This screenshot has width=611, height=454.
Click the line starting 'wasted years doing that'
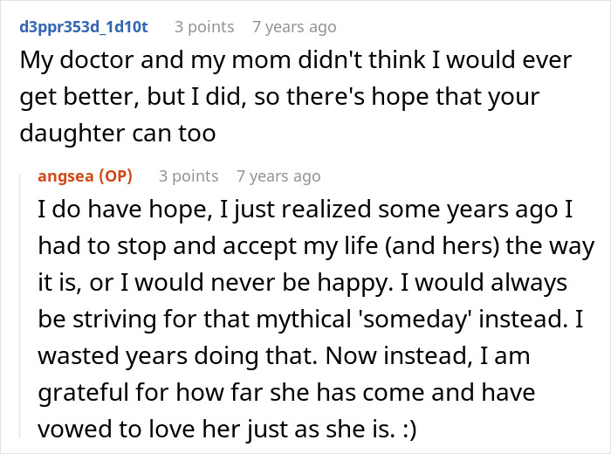coord(284,356)
